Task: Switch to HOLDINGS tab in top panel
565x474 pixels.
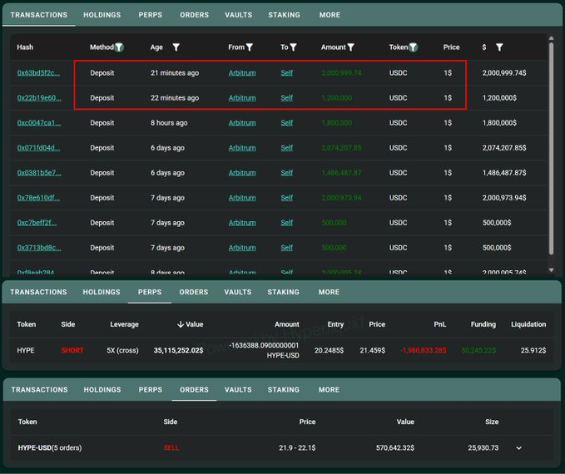Action: [102, 15]
